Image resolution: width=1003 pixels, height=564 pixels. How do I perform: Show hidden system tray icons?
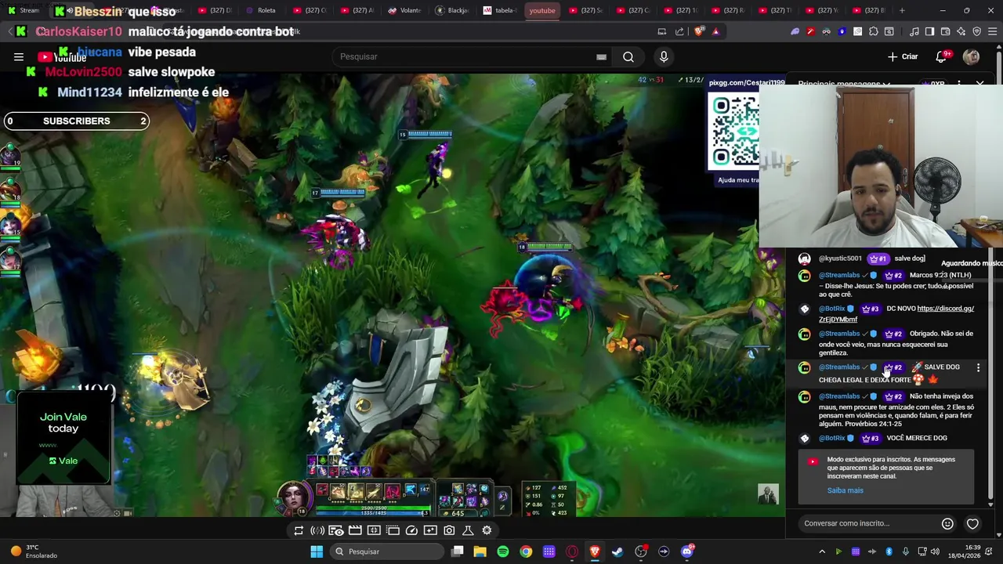point(821,551)
